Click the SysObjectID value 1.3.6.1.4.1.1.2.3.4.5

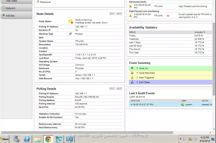(85, 54)
